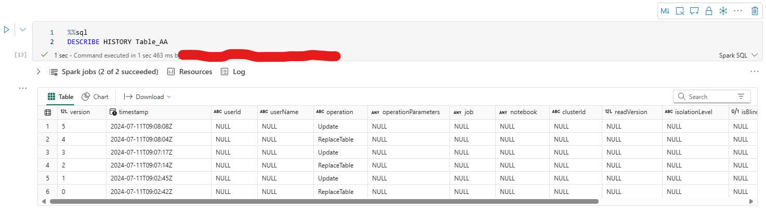Viewport: 766px width, 224px height.
Task: Open Spark jobs (2 of 2 succeeded)
Action: tap(104, 72)
